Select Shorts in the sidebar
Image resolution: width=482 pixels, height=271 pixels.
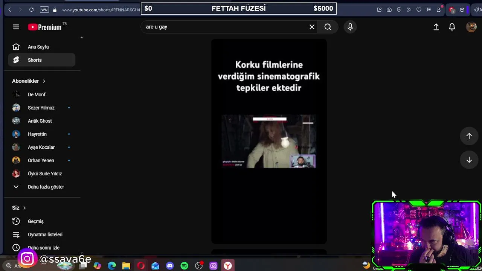pos(41,60)
